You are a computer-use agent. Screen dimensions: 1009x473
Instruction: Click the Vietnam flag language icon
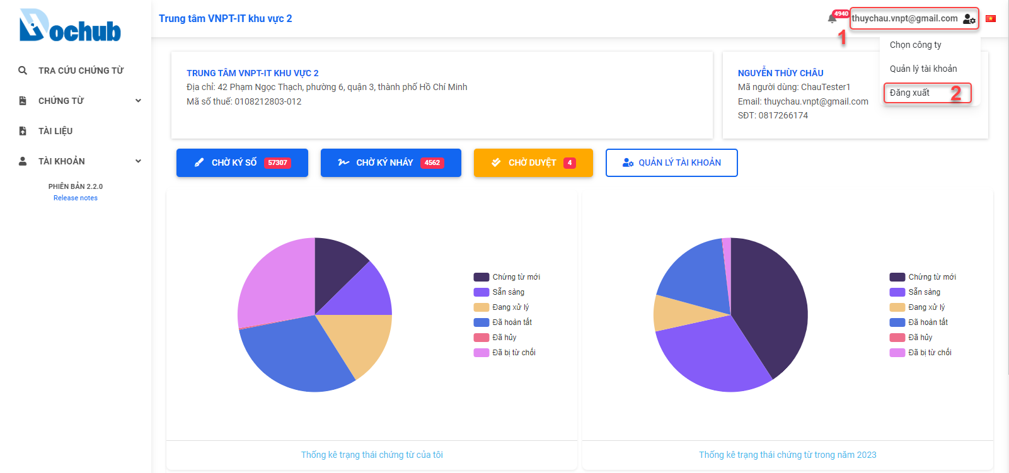click(991, 18)
